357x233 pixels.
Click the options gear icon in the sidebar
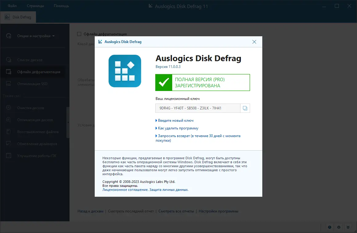coord(9,36)
